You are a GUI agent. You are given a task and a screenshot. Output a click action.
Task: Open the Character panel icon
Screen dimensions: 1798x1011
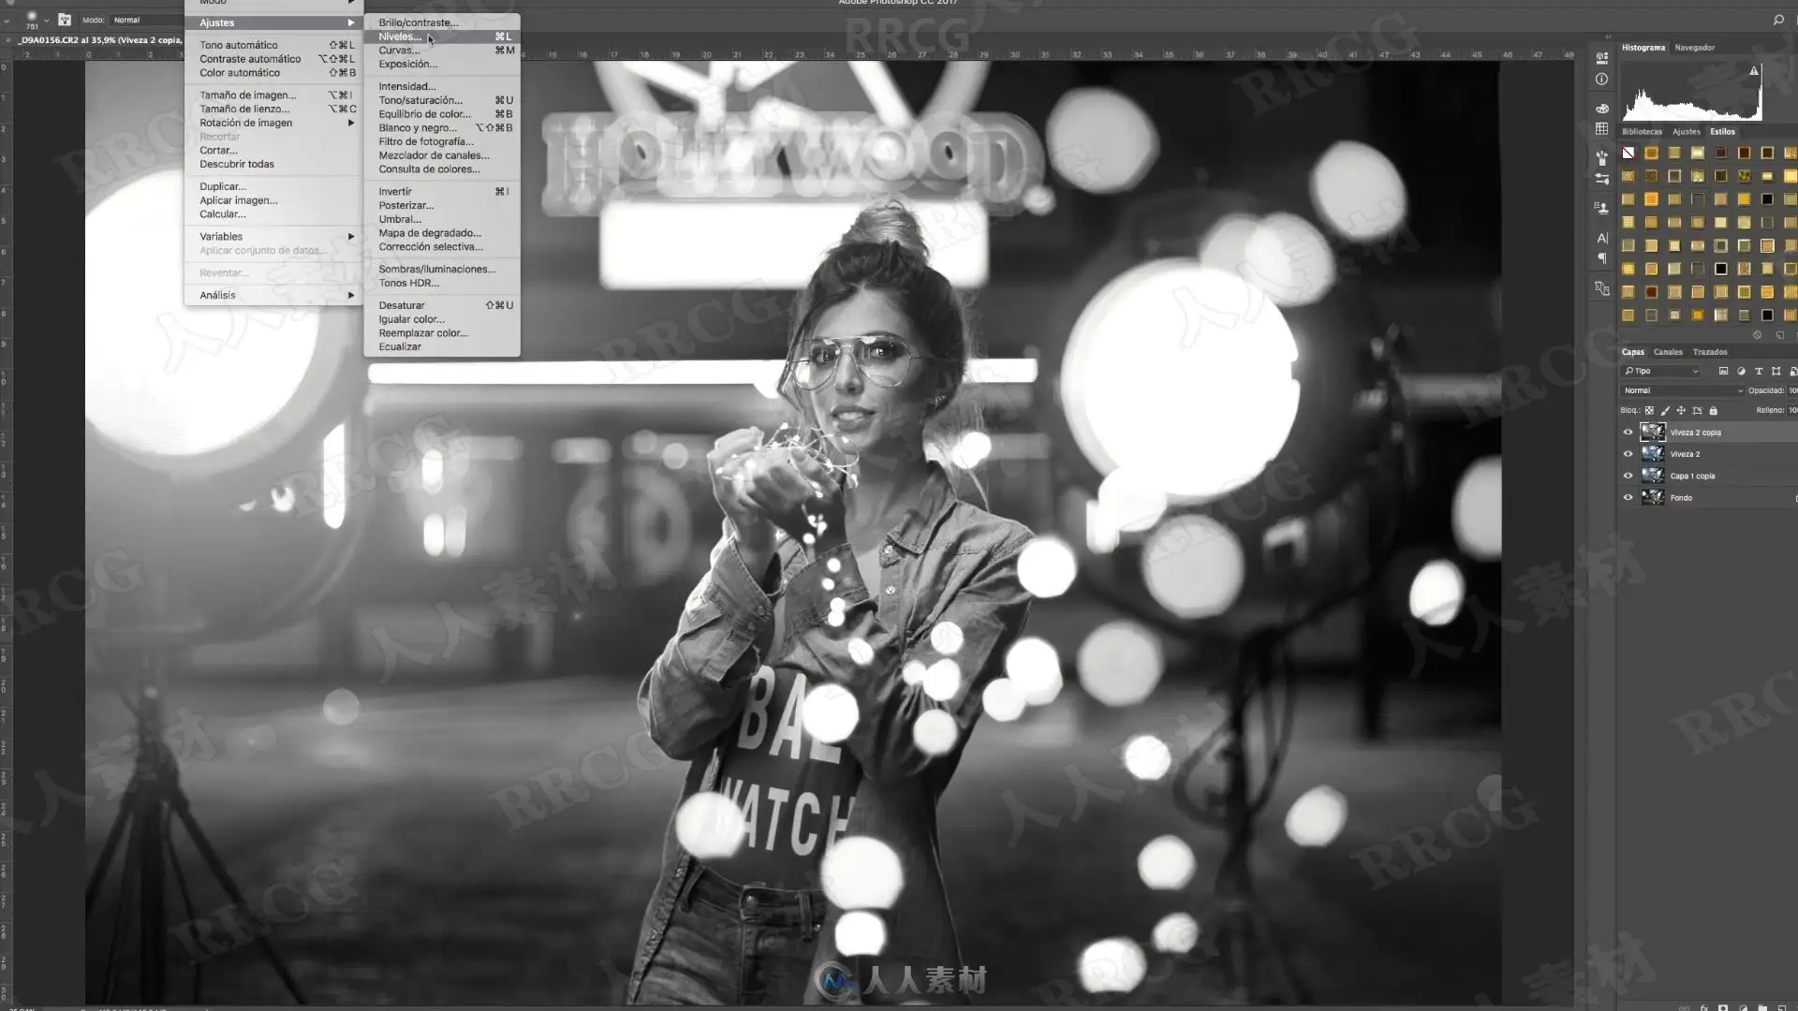pos(1602,238)
